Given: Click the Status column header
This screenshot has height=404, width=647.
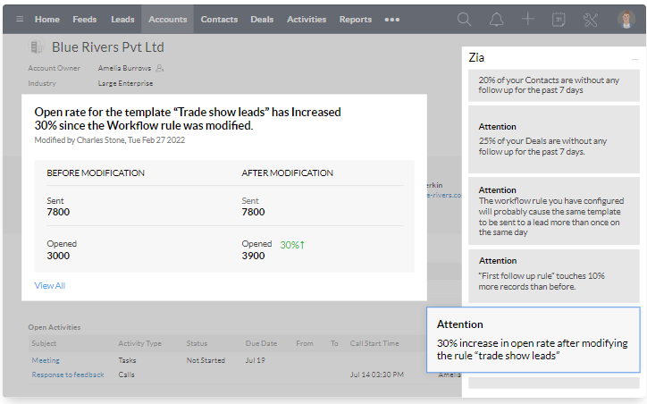Looking at the screenshot, I should (197, 343).
